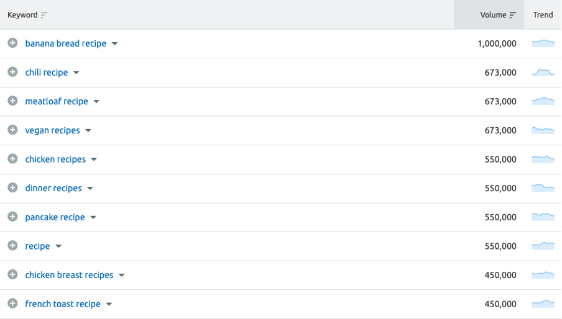Open dropdown arrow beside chicken breast recipes
The width and height of the screenshot is (562, 319).
click(x=121, y=276)
